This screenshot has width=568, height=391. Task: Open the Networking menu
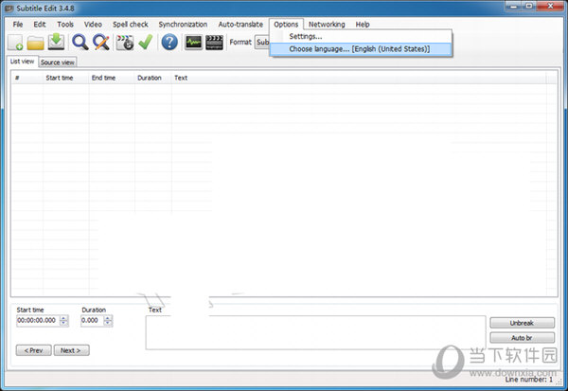click(327, 25)
